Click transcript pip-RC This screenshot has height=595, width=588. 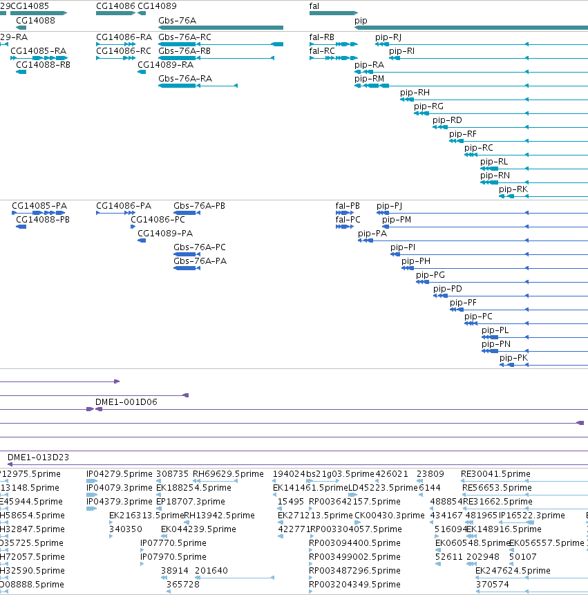click(x=527, y=155)
